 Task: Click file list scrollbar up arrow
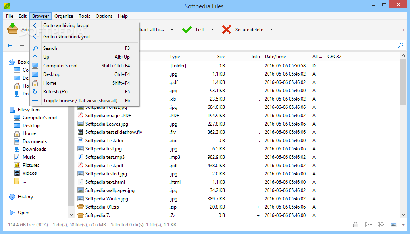click(x=403, y=55)
